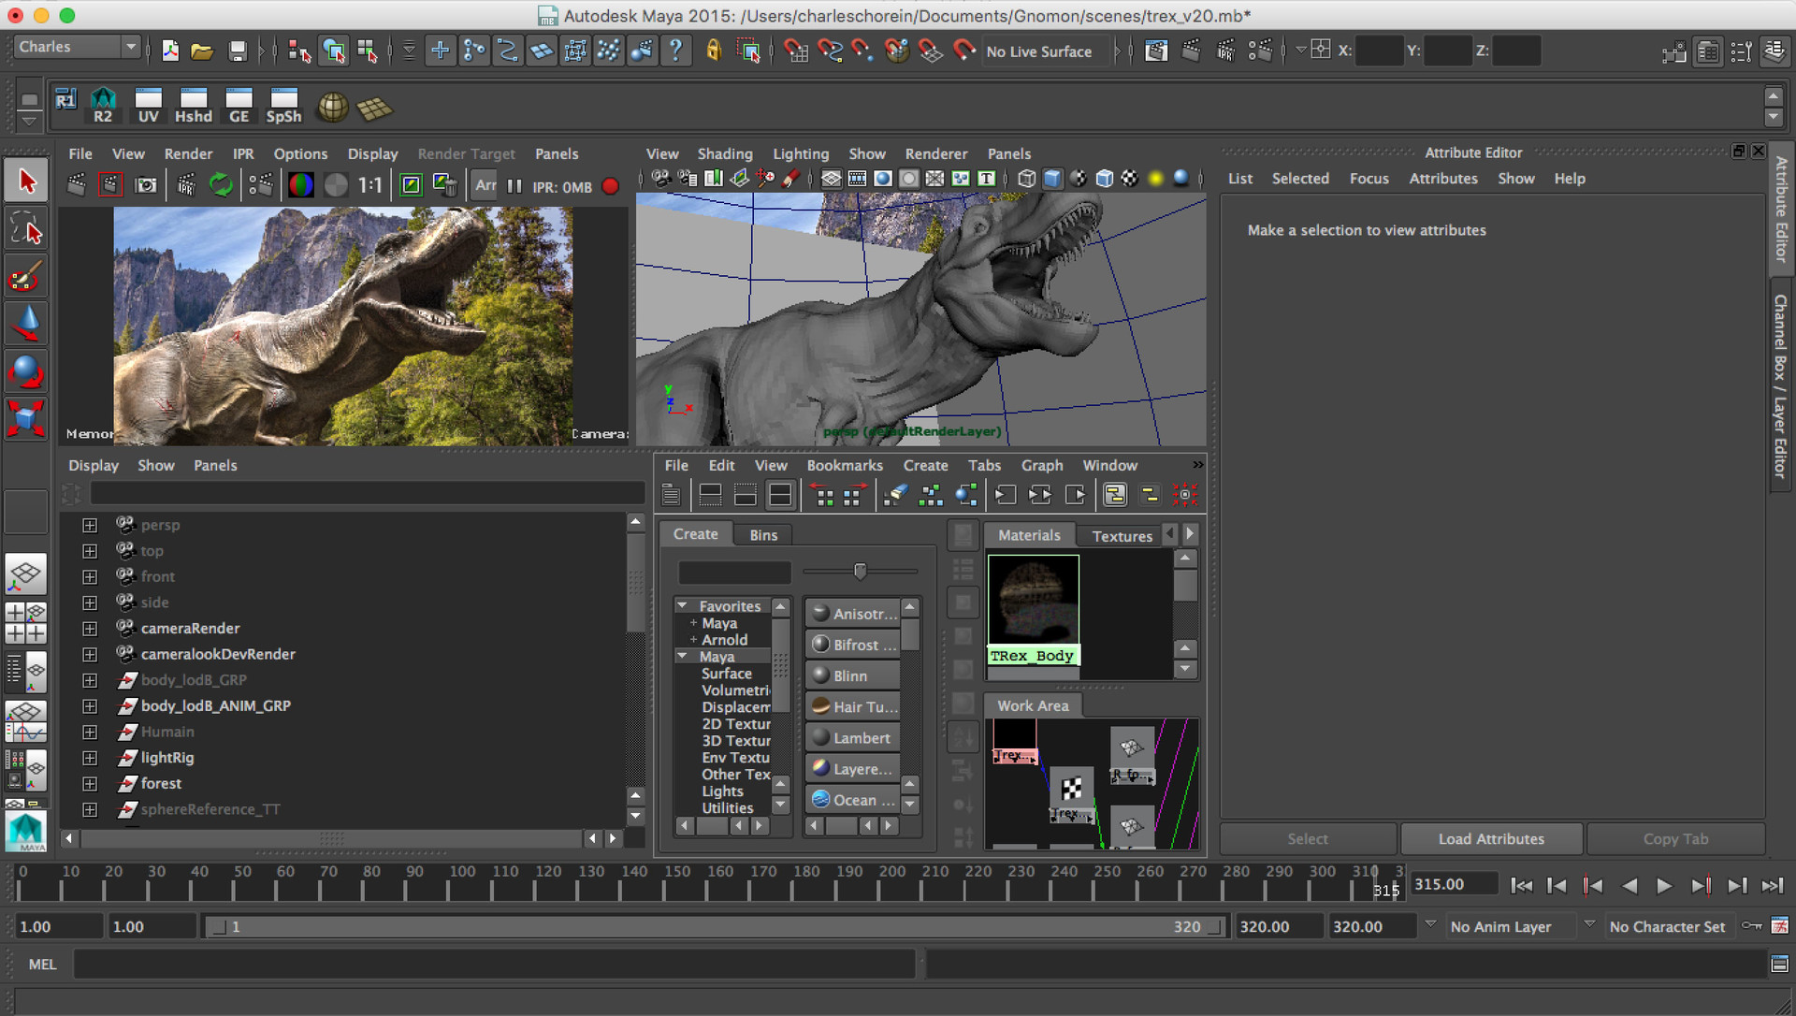Select the Lasso tool in the toolbox

coord(25,227)
